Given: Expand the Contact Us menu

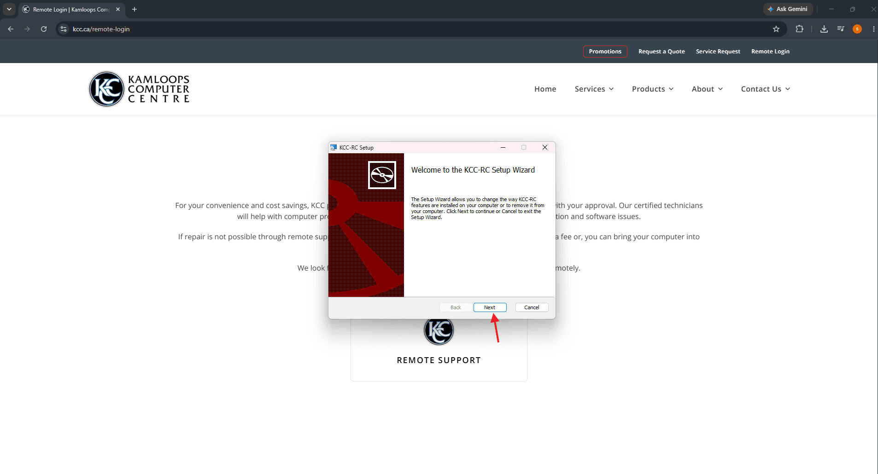Looking at the screenshot, I should (x=765, y=89).
